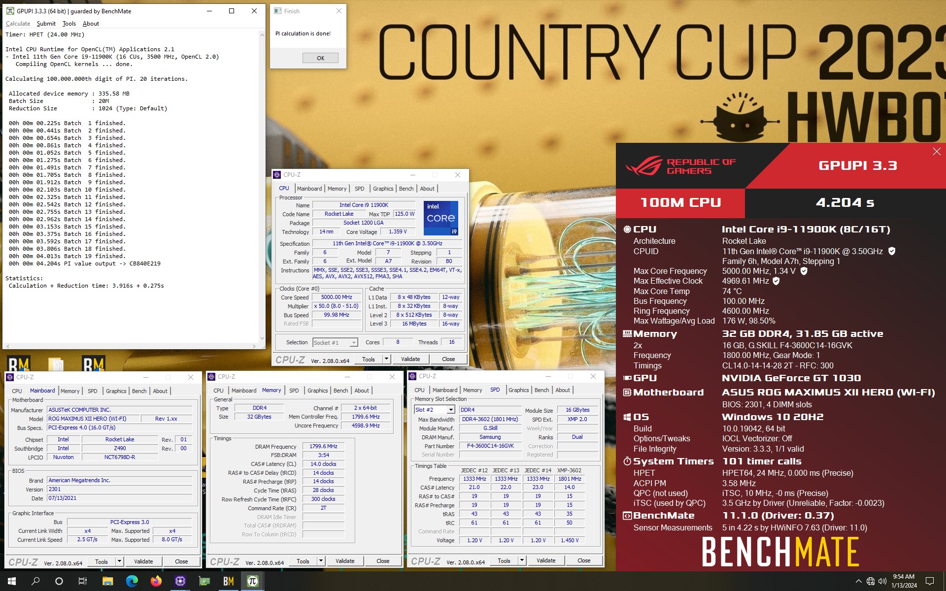The height and width of the screenshot is (591, 946).
Task: Close BenchMate result overlay with X
Action: click(937, 152)
